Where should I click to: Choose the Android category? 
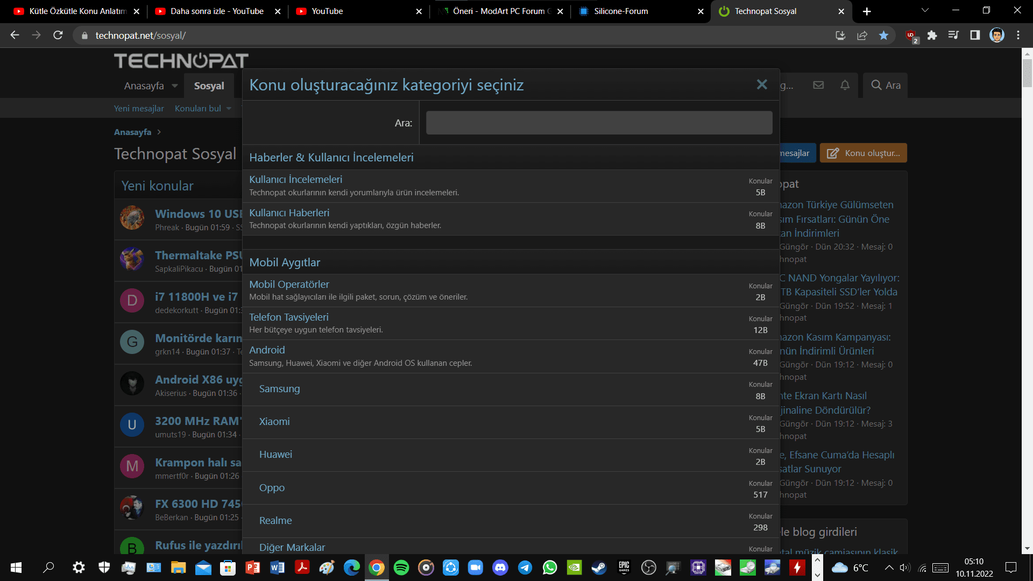coord(267,350)
